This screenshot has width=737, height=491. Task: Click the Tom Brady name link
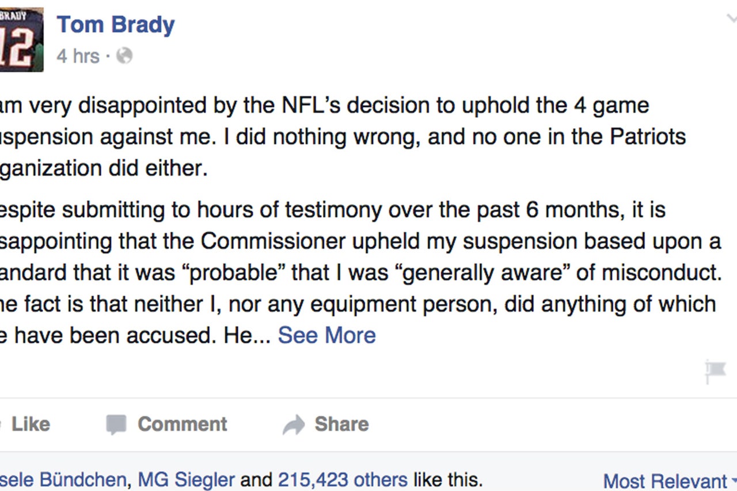pyautogui.click(x=116, y=25)
